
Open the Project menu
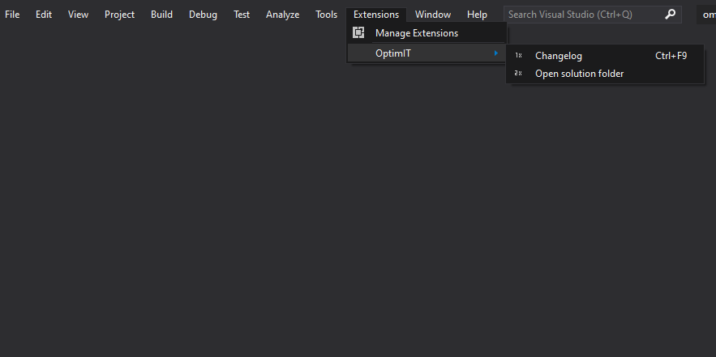tap(120, 15)
